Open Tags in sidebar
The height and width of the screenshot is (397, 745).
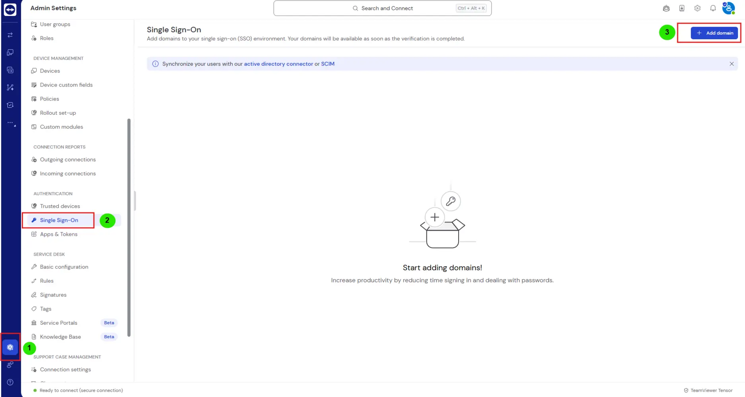tap(45, 309)
